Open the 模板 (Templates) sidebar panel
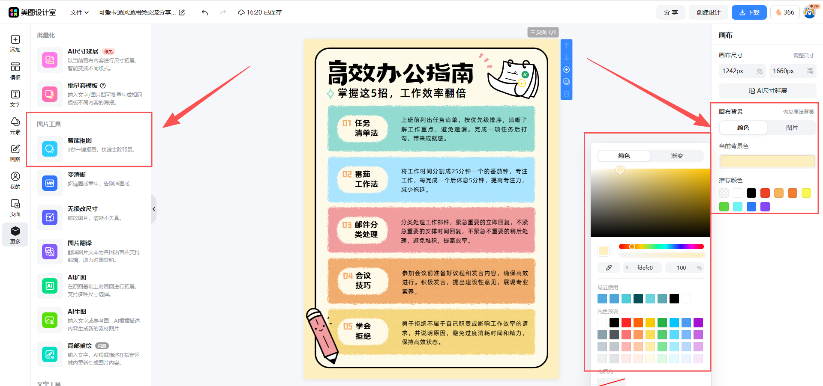Image resolution: width=823 pixels, height=386 pixels. tap(15, 71)
